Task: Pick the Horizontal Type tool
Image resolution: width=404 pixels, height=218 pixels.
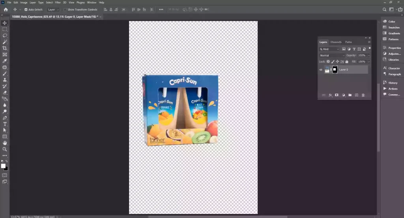Action: (x=5, y=124)
